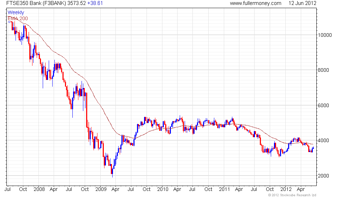The height and width of the screenshot is (198, 346).
Task: Click the 10000 price axis label
Action: tap(324, 35)
